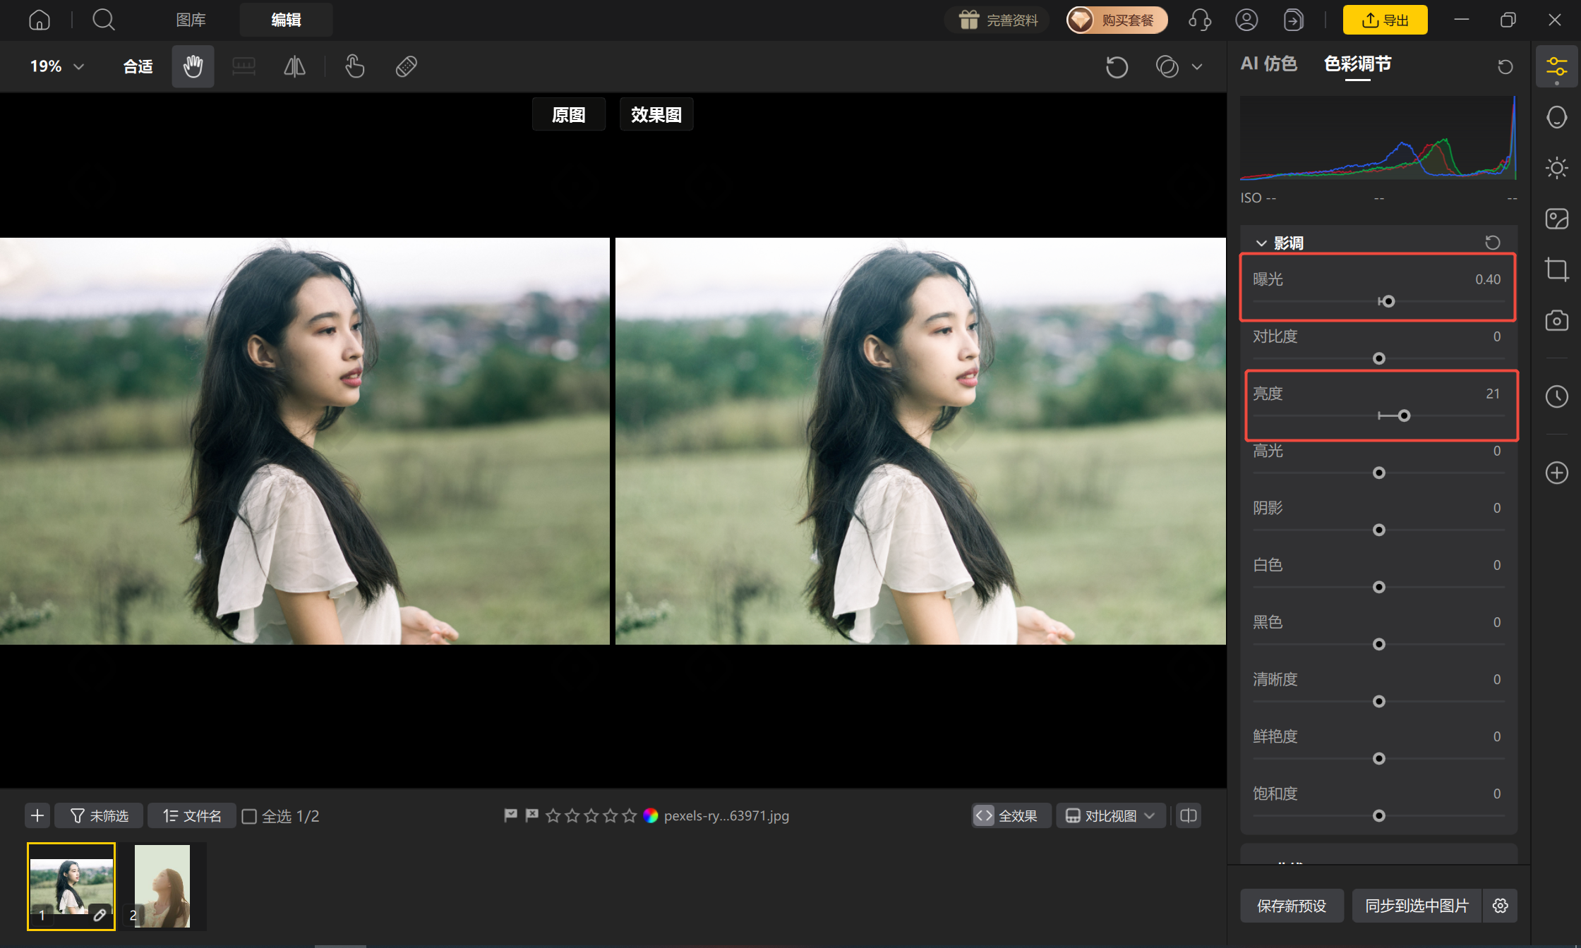Click the 保存新预设 button
Image resolution: width=1581 pixels, height=948 pixels.
(x=1291, y=906)
